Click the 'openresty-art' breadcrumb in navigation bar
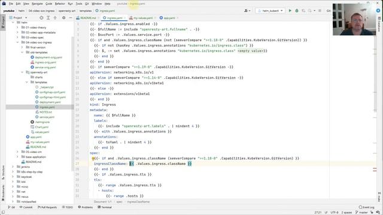 [x=67, y=11]
